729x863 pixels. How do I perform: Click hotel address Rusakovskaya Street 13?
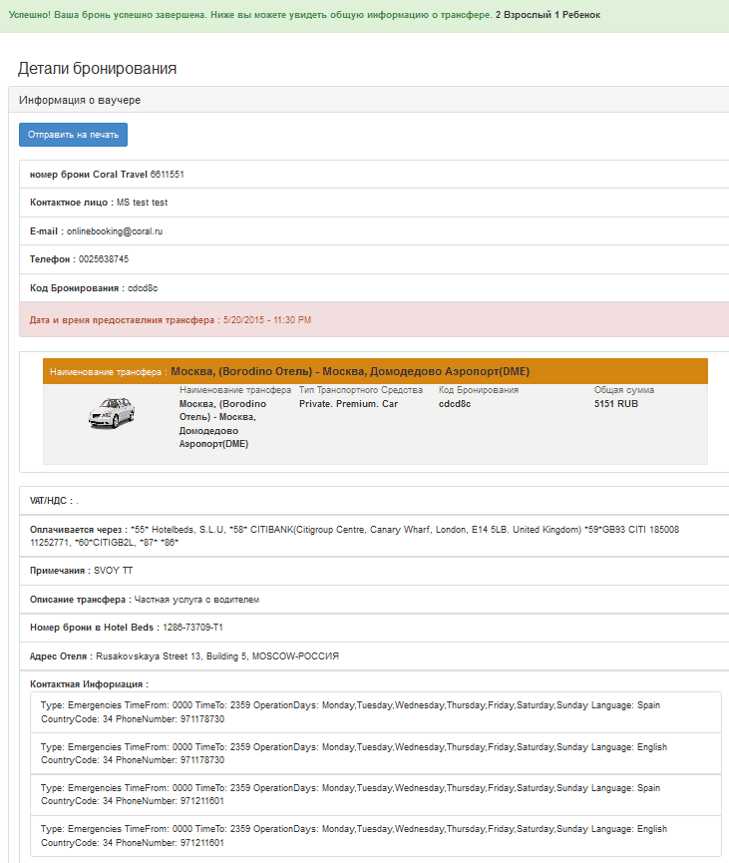(x=217, y=656)
